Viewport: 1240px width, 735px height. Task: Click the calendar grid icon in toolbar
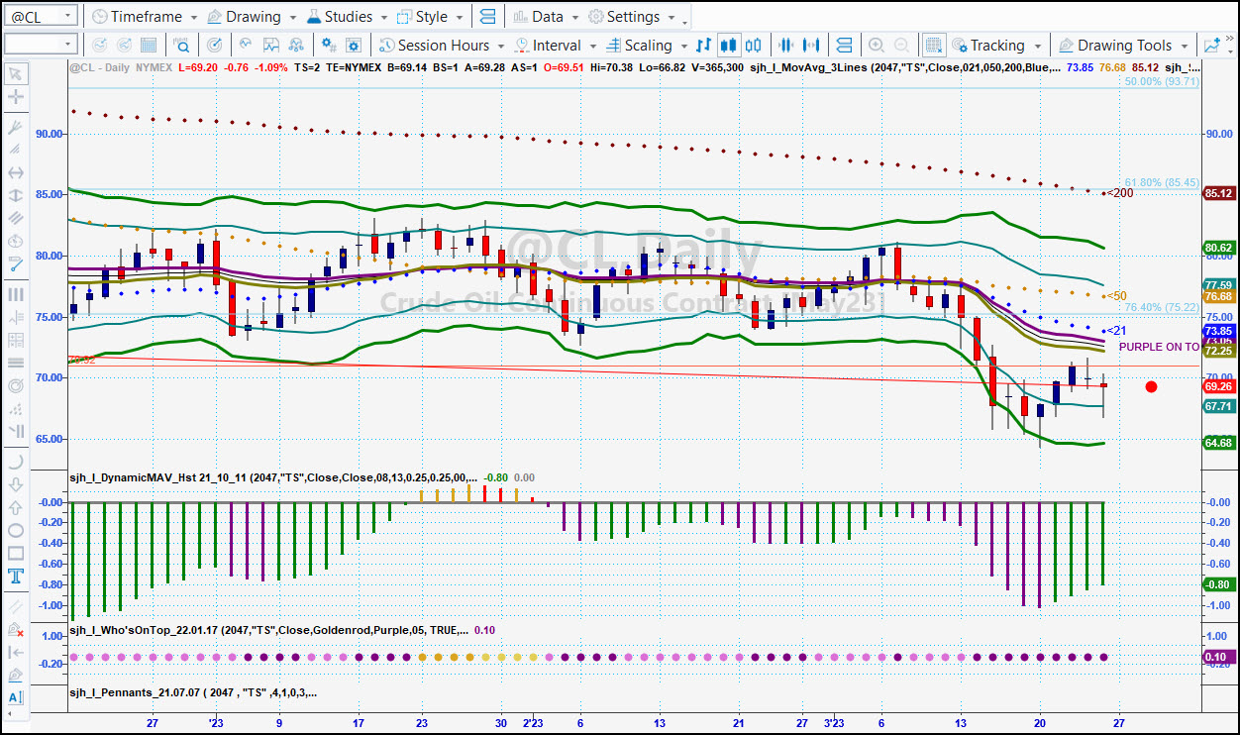click(149, 46)
